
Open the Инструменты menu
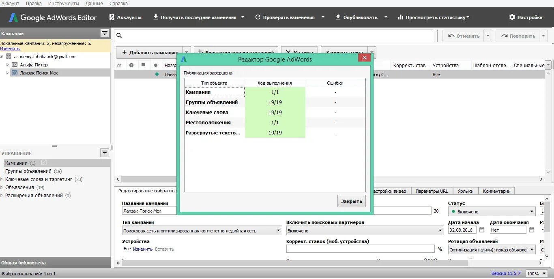pos(63,4)
